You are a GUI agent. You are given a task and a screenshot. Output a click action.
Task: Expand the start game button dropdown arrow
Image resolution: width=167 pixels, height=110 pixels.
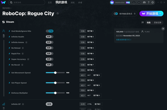160,14
